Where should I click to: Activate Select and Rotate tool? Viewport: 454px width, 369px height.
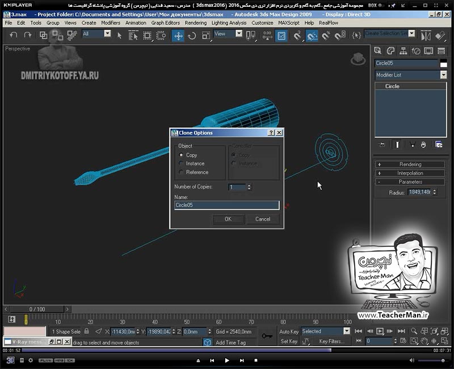[192, 36]
